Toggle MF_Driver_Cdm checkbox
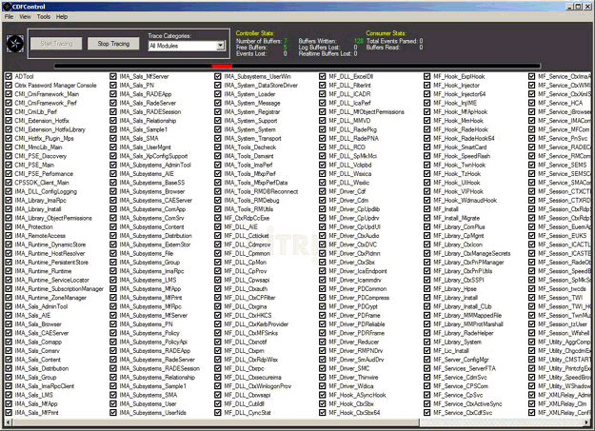 point(323,201)
